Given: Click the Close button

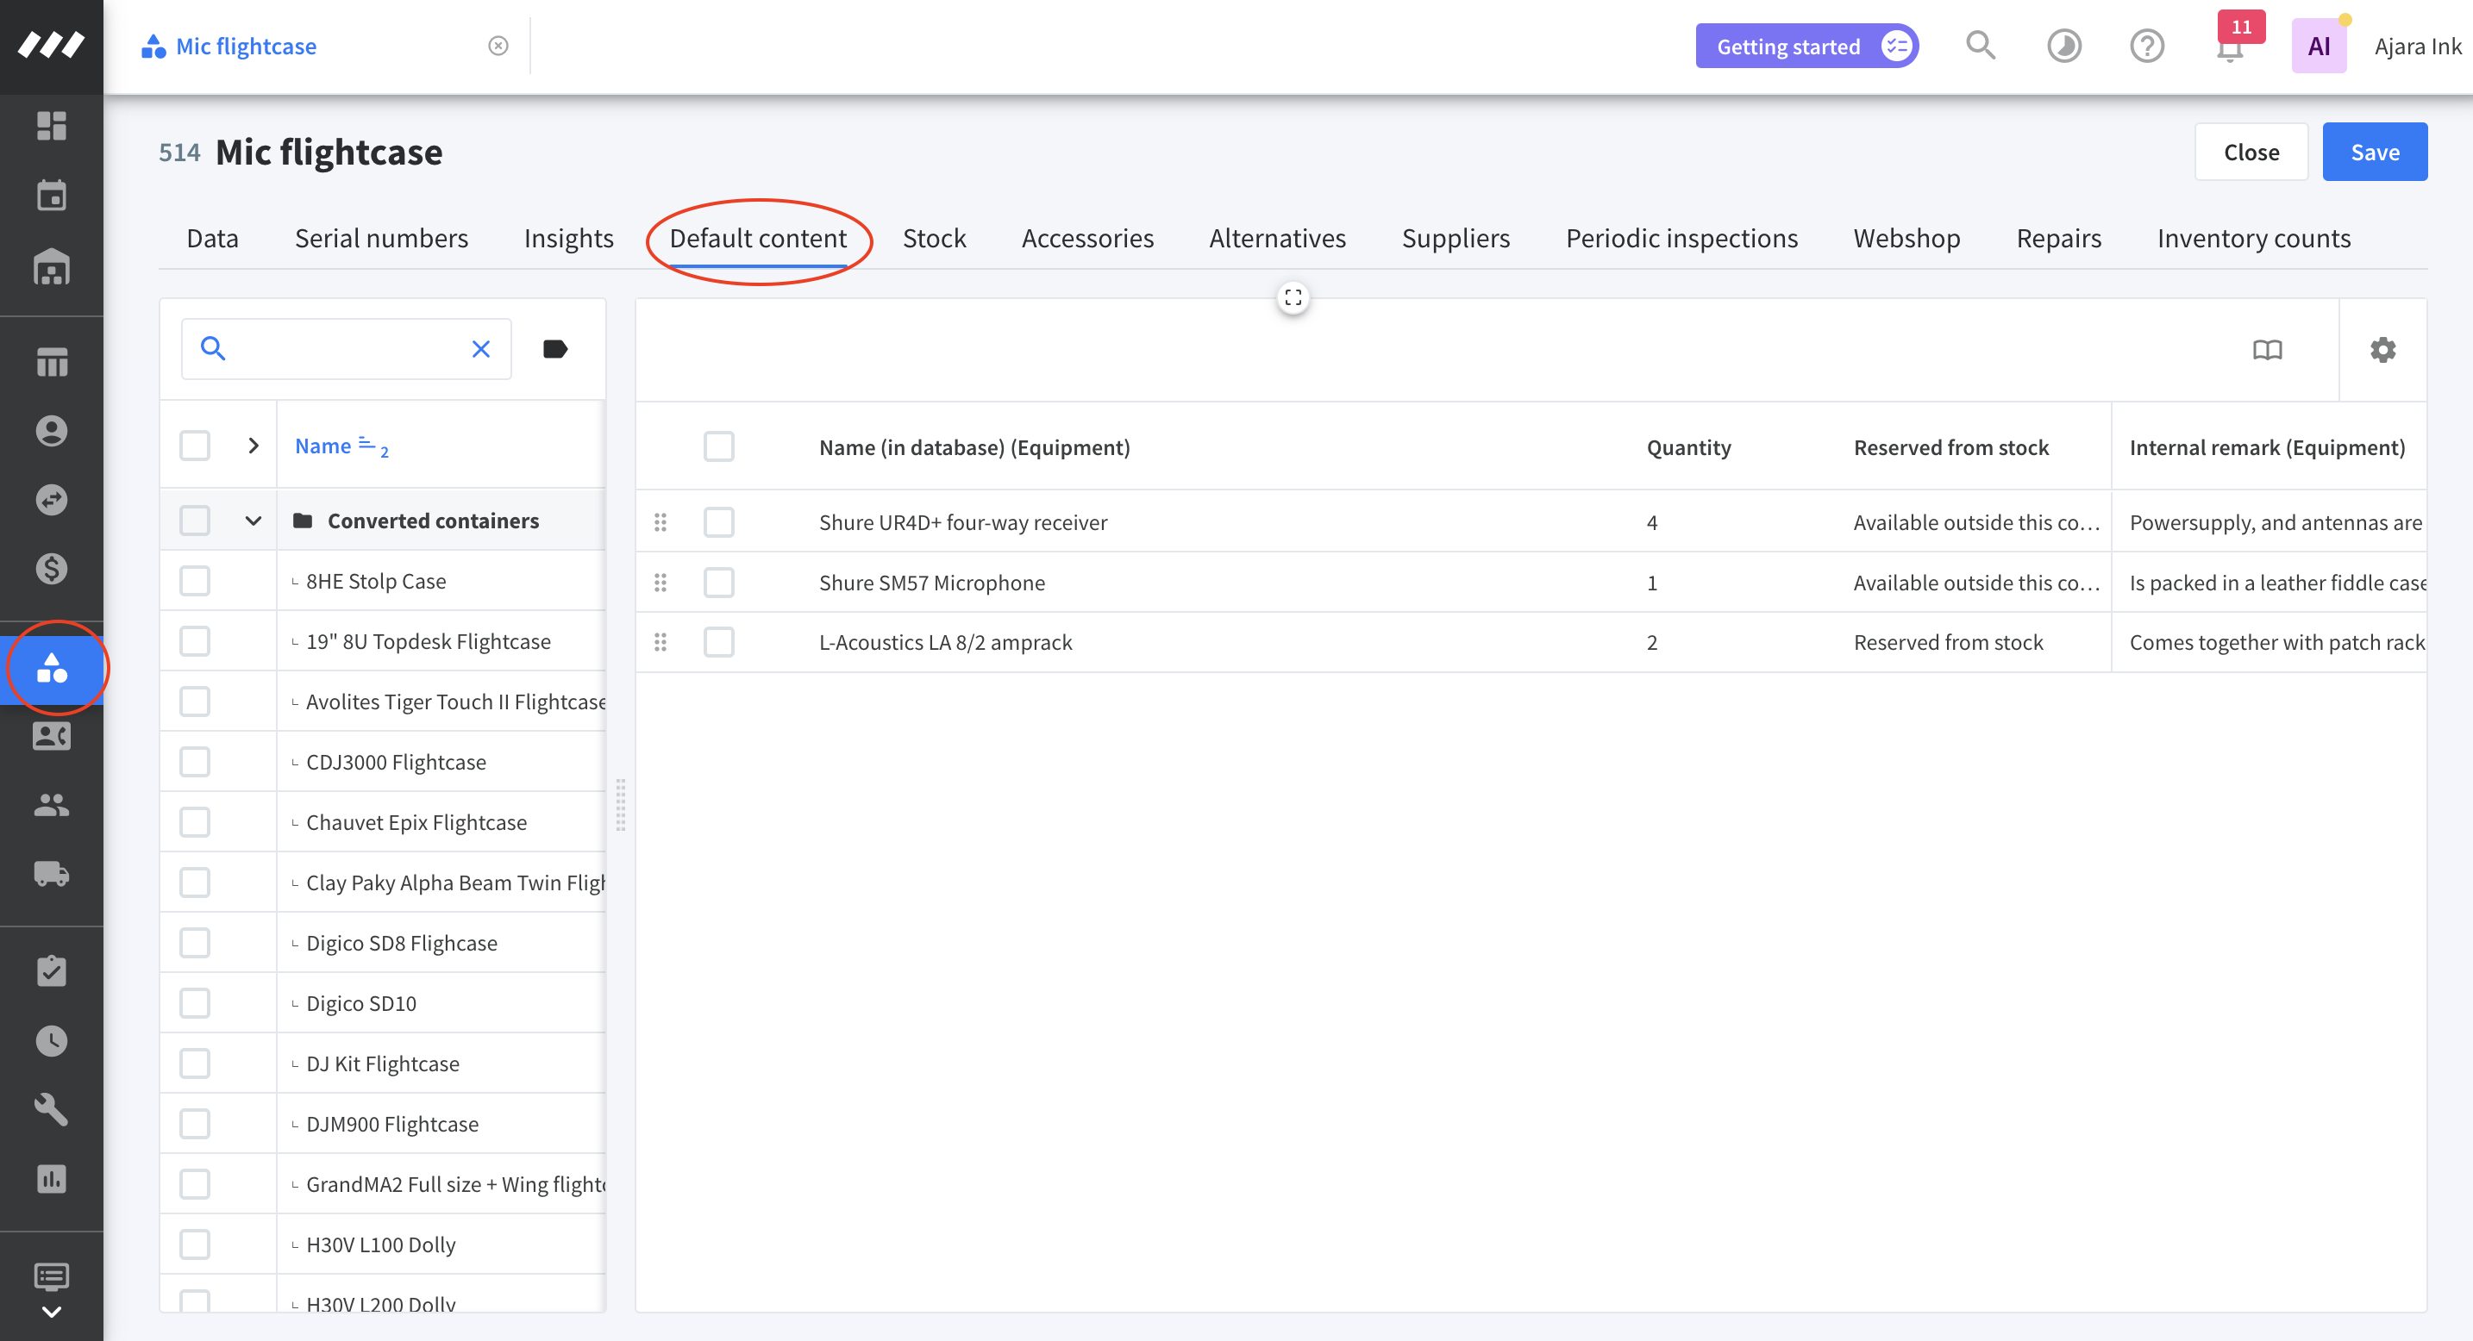Looking at the screenshot, I should click(x=2251, y=152).
